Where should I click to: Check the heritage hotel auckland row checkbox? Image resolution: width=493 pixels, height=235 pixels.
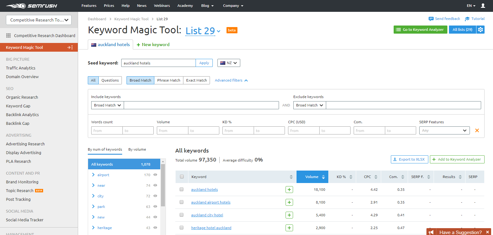pyautogui.click(x=182, y=228)
